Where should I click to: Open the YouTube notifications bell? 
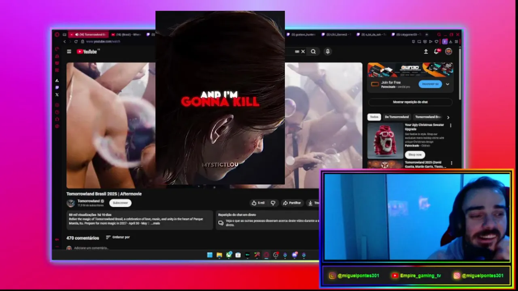tap(437, 51)
